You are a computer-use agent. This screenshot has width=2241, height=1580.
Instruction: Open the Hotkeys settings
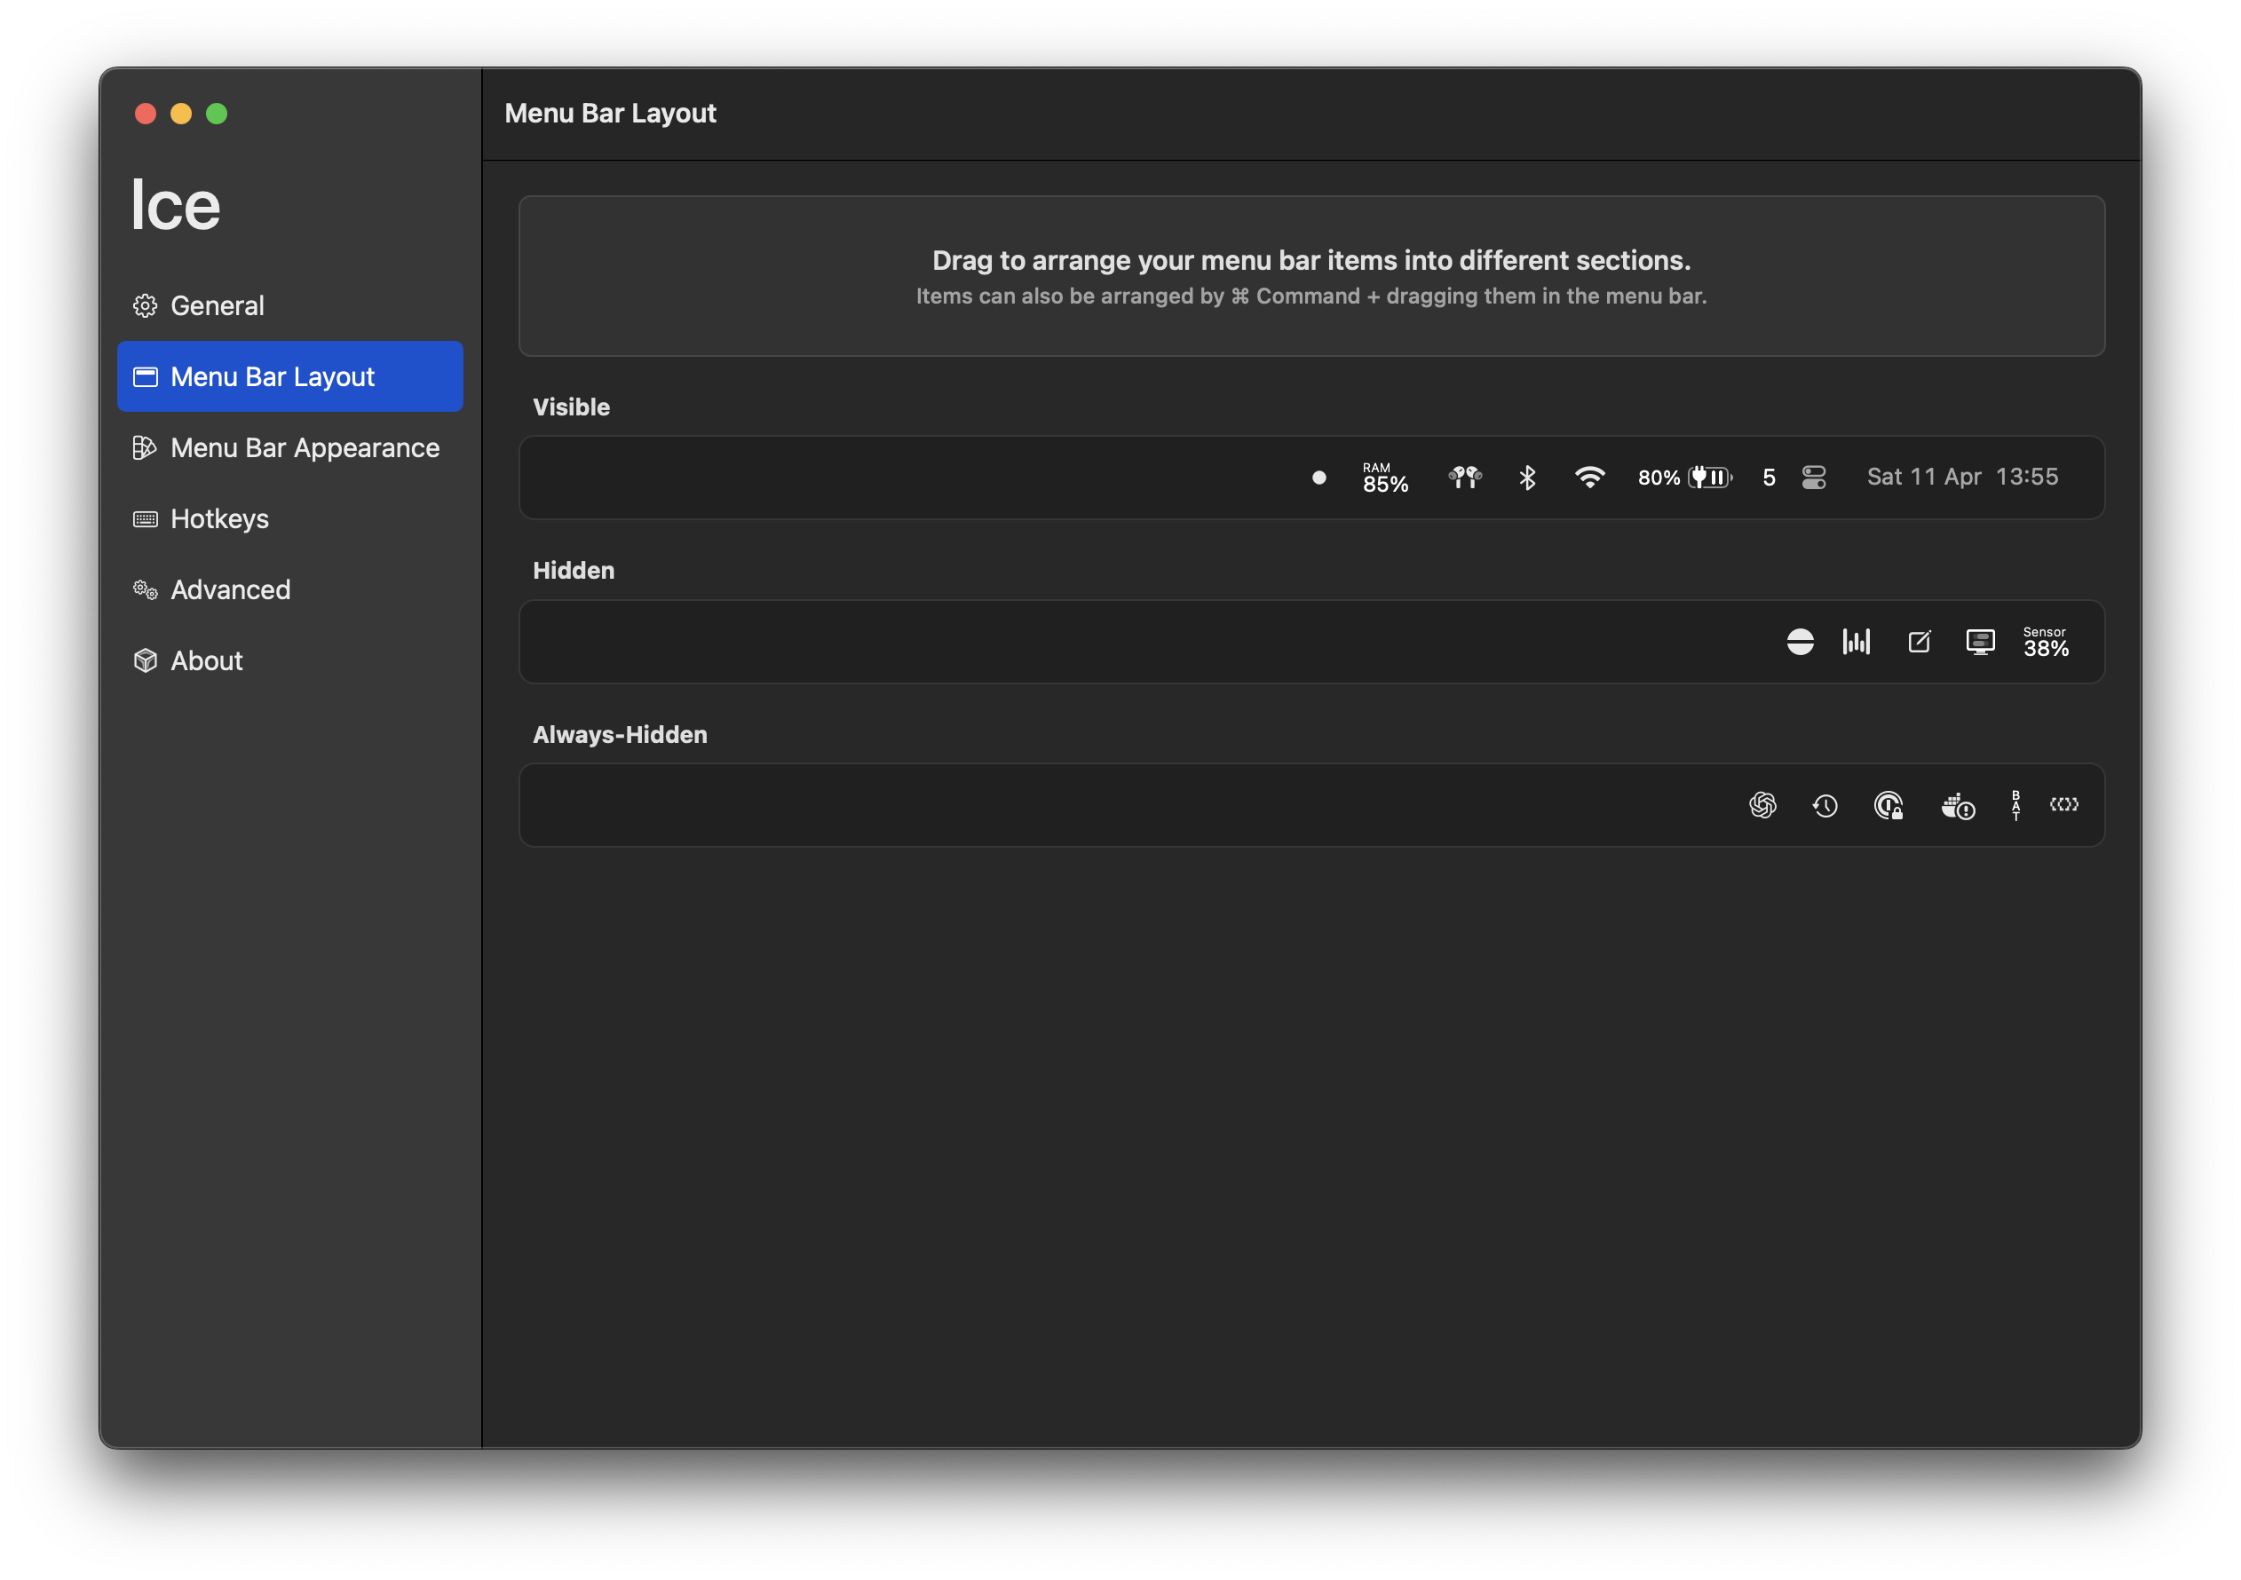(x=218, y=519)
